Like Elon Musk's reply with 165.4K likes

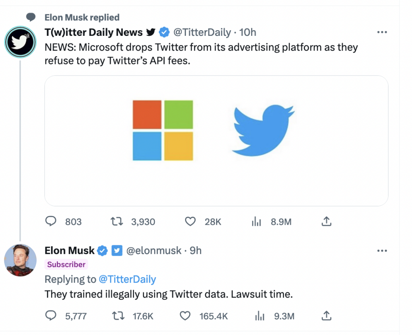185,316
